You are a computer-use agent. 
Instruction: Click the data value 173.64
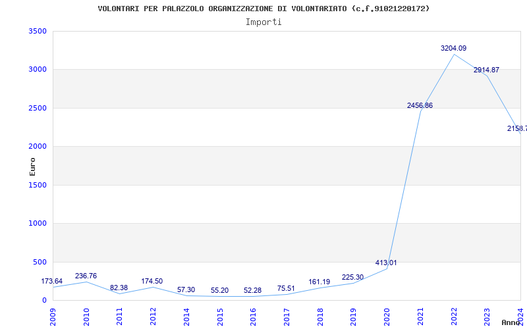click(52, 281)
